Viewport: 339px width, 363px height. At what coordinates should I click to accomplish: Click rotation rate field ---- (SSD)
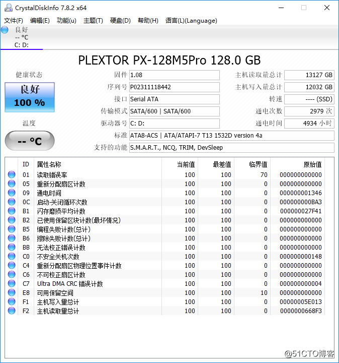click(x=309, y=99)
